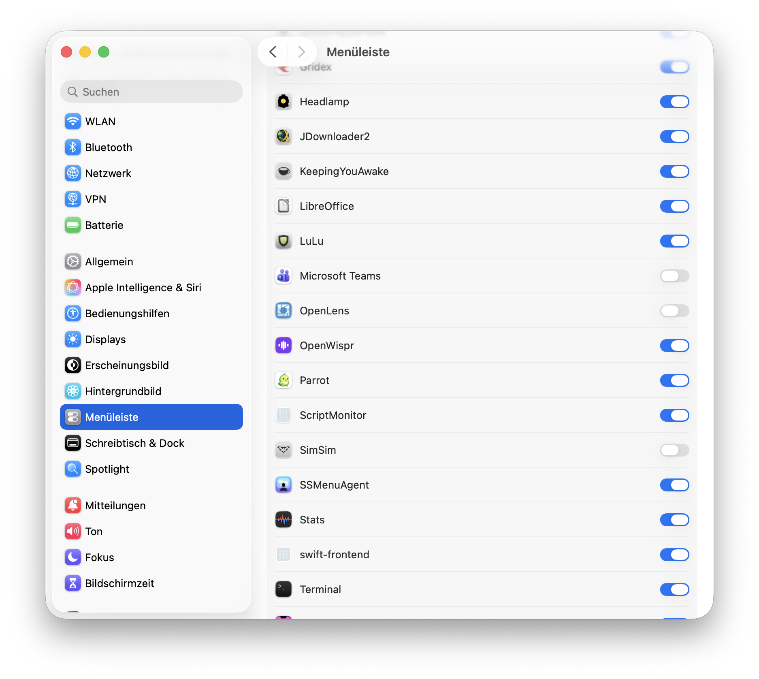The image size is (759, 679).
Task: Go back with the left chevron button
Action: pyautogui.click(x=273, y=52)
